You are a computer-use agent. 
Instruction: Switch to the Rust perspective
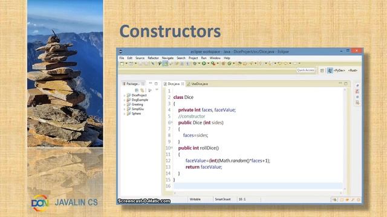point(353,71)
